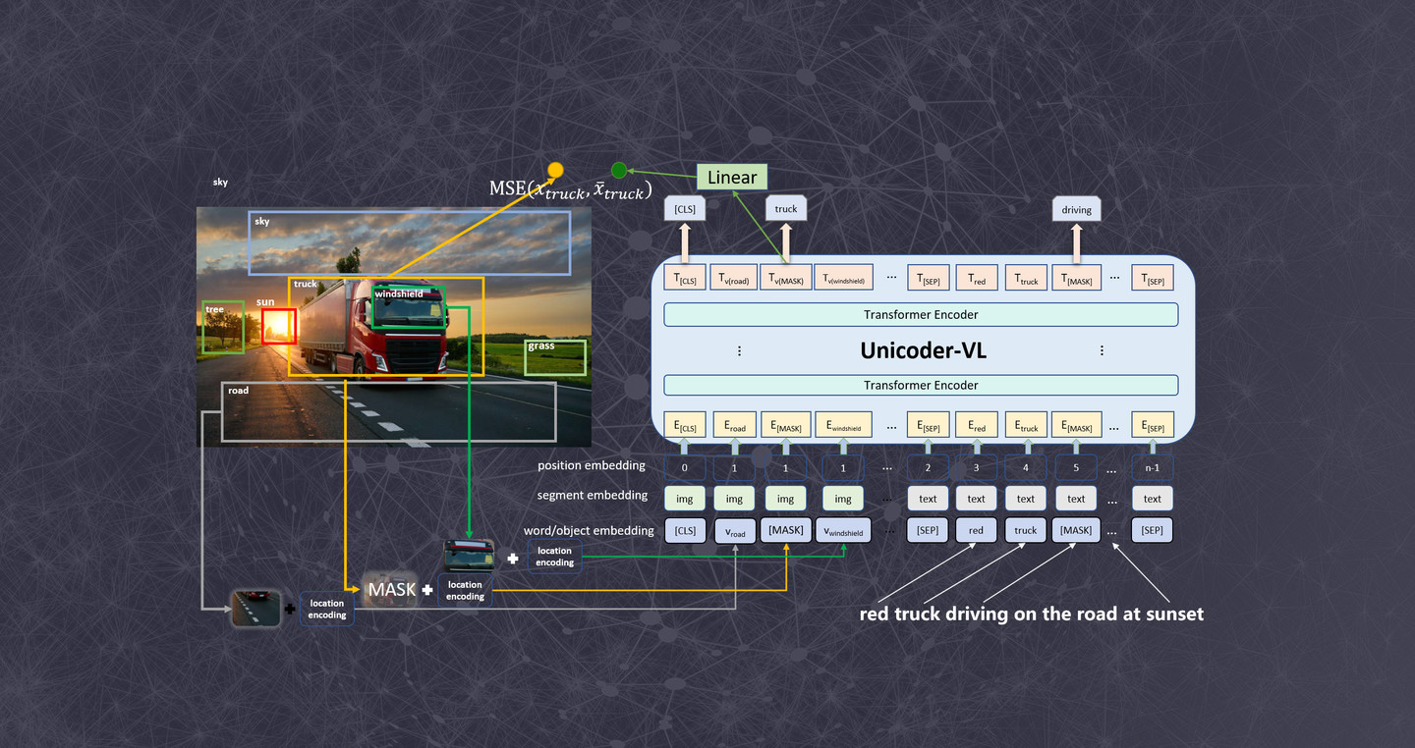Select the T truck output token box
Screen dimensions: 1415x748
click(x=1026, y=280)
